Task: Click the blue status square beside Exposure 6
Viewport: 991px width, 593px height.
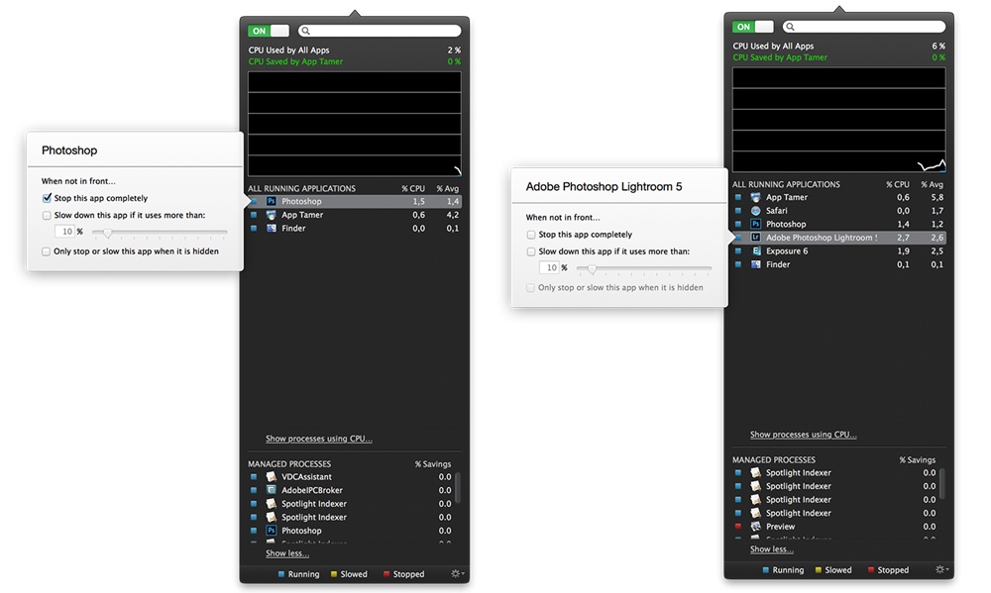Action: (x=737, y=250)
